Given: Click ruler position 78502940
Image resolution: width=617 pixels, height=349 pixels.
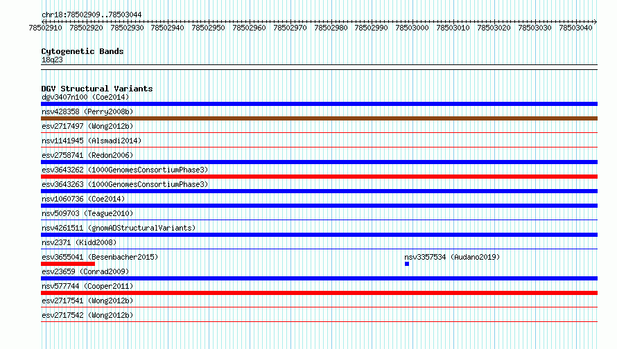Looking at the screenshot, I should click(x=167, y=28).
